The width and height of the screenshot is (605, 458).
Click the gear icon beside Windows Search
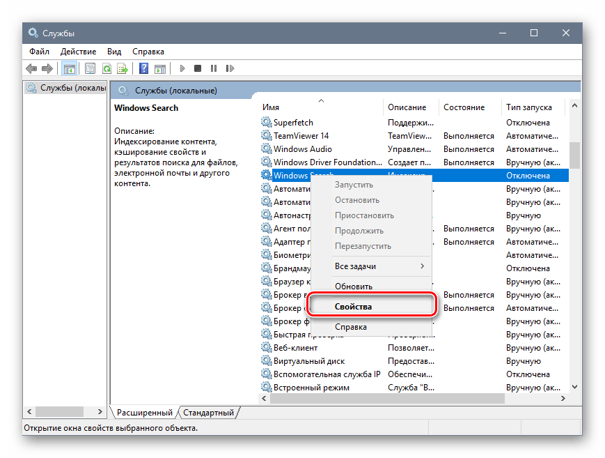pos(266,175)
